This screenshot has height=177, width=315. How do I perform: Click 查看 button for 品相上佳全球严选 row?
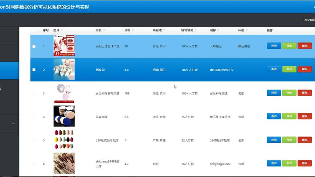tap(274, 46)
